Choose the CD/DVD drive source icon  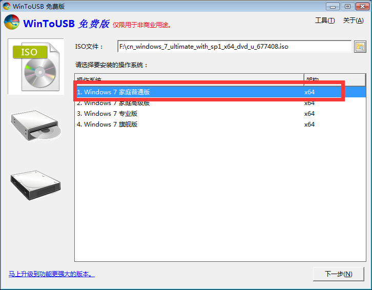click(x=36, y=126)
